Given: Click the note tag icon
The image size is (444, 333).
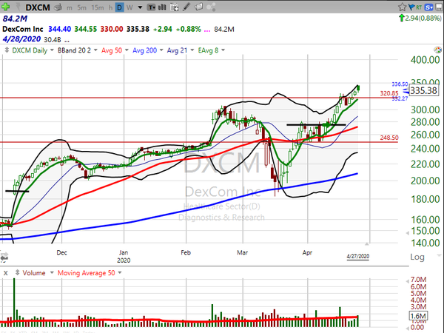Looking at the screenshot, I should [x=199, y=7].
